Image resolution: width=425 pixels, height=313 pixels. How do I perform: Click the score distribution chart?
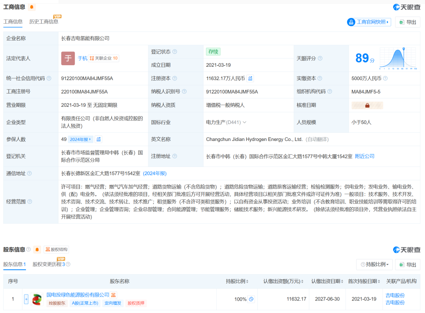398,59
